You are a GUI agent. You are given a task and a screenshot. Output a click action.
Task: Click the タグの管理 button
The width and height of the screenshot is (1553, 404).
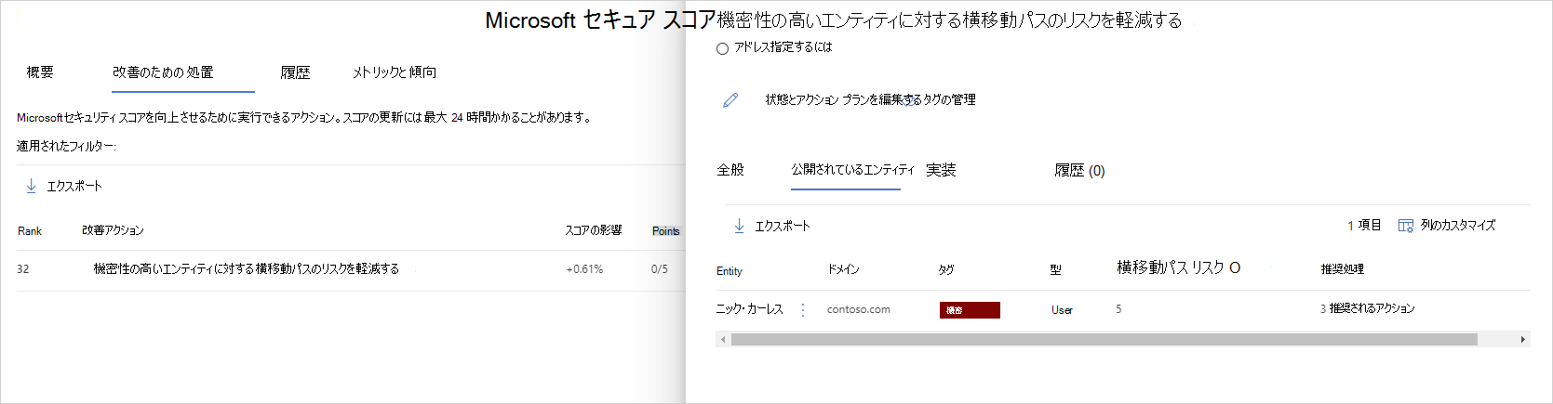tap(947, 100)
